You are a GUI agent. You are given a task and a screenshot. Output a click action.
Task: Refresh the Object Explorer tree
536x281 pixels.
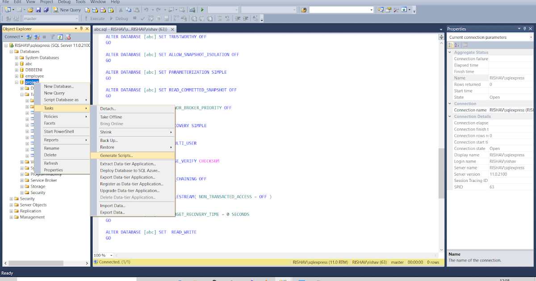[x=60, y=37]
